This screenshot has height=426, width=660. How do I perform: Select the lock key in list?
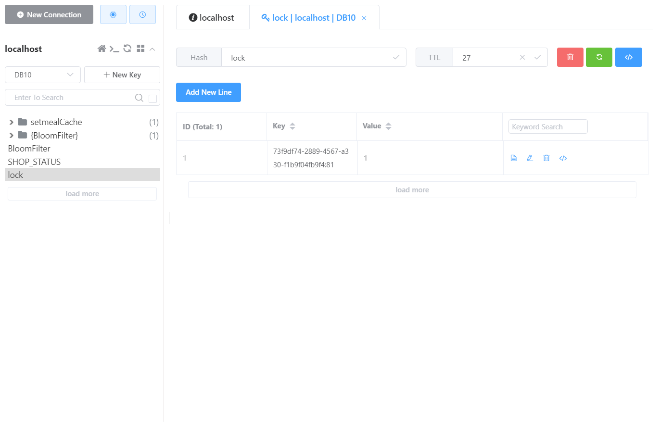pyautogui.click(x=82, y=175)
